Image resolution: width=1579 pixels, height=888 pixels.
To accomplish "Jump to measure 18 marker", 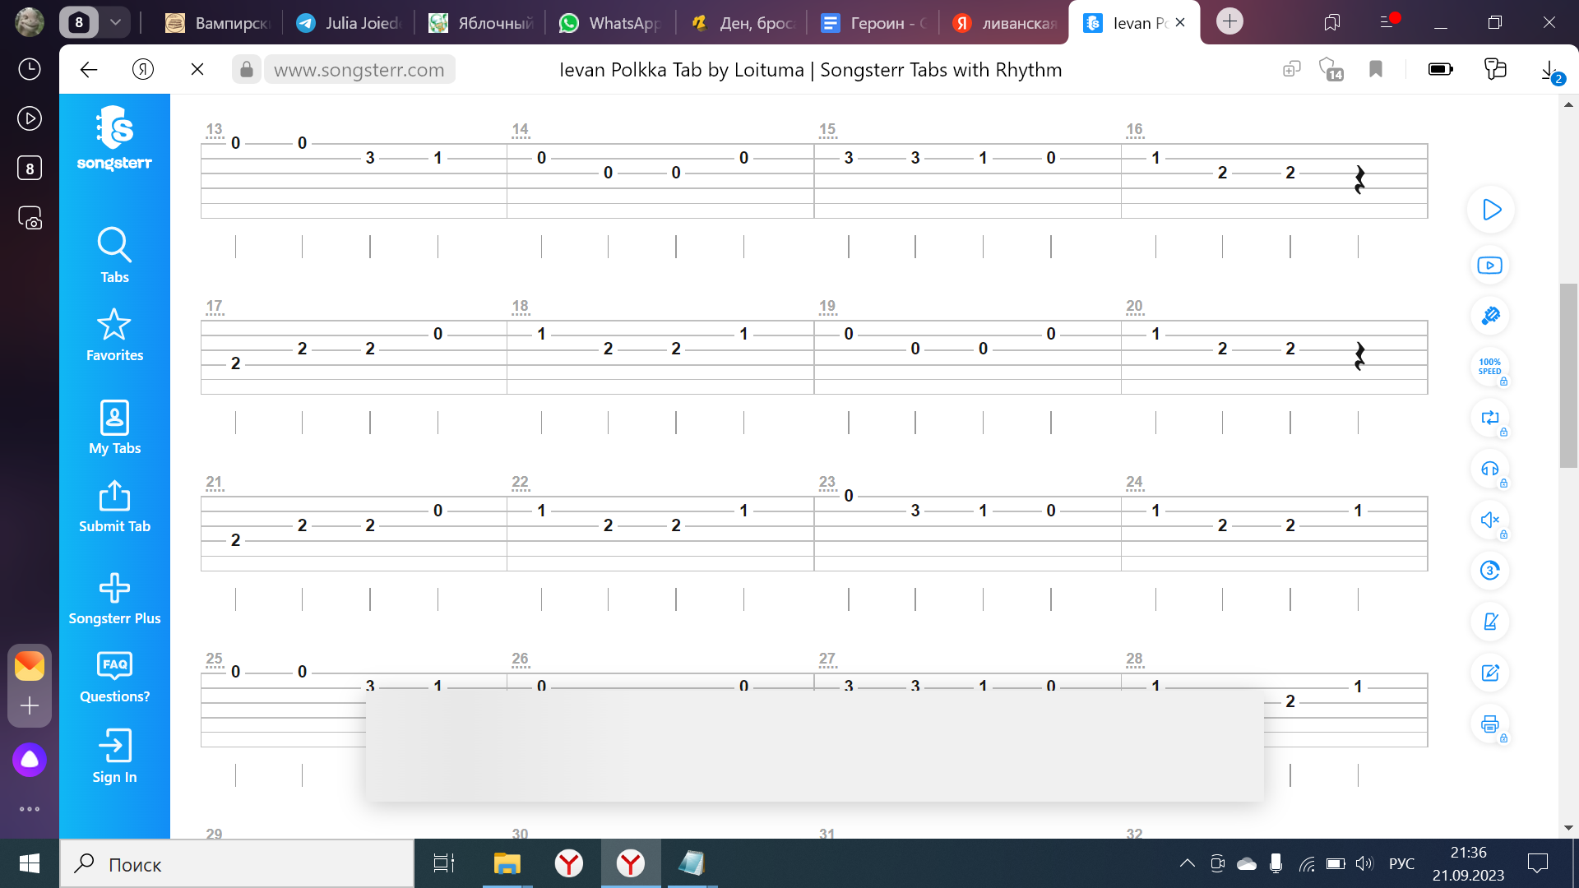I will (x=520, y=306).
